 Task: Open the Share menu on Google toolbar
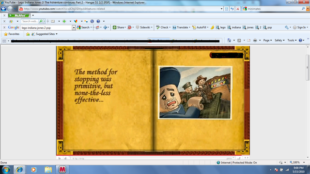point(119,28)
